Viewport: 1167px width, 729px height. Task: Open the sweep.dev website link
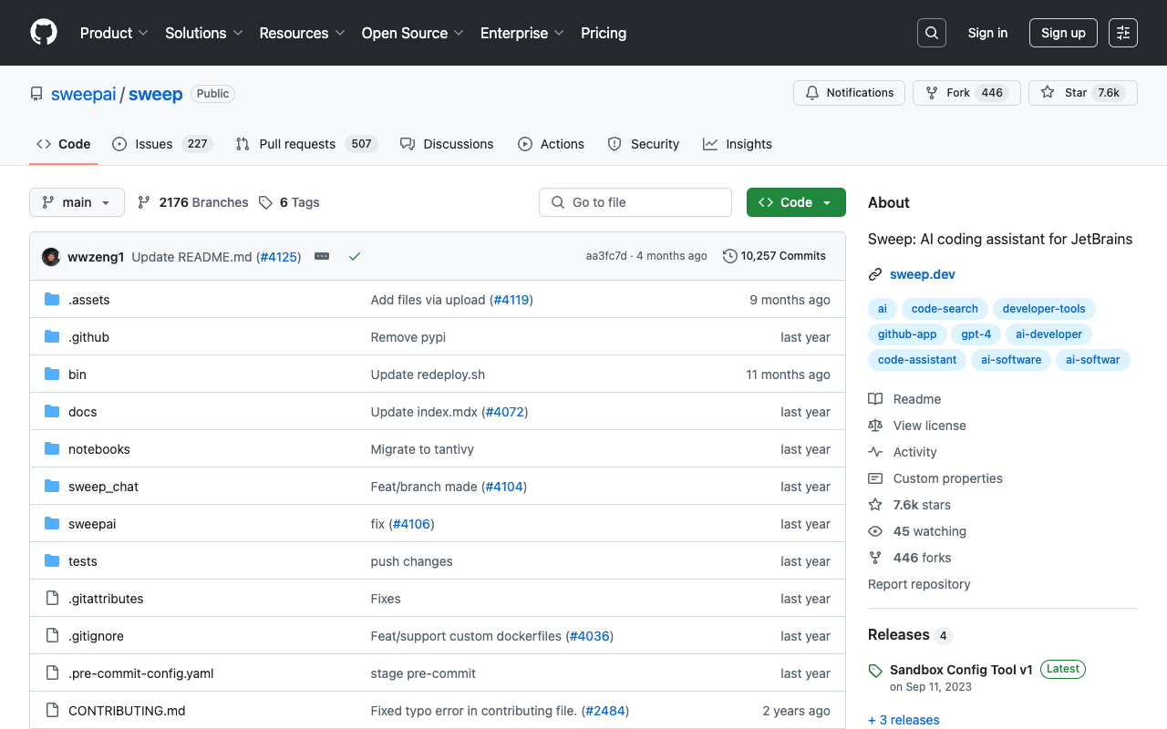(923, 274)
